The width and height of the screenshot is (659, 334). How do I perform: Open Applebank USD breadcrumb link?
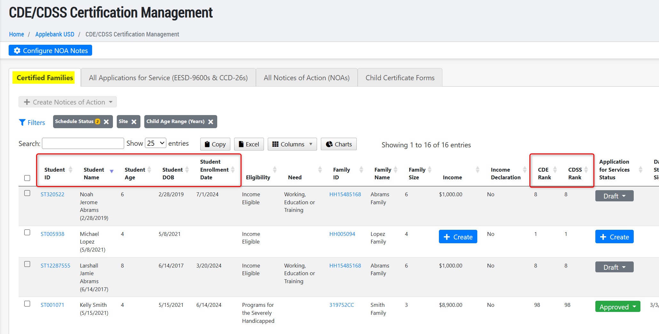tap(55, 34)
